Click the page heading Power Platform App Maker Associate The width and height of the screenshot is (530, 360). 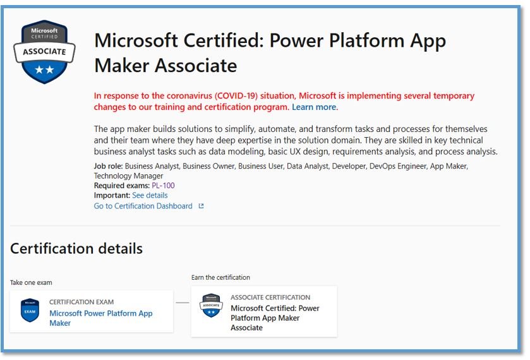pyautogui.click(x=270, y=52)
